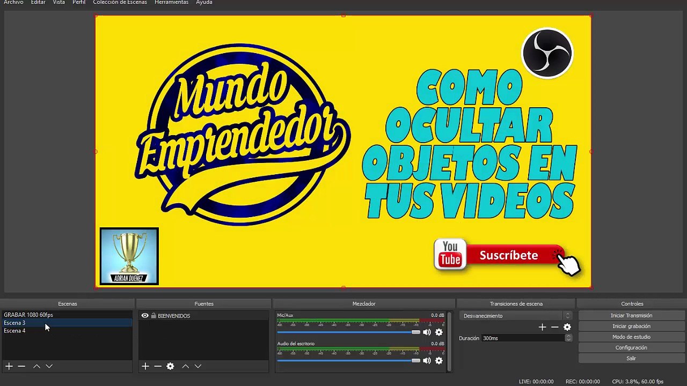Adjust Duración spinner arrows

[568, 338]
